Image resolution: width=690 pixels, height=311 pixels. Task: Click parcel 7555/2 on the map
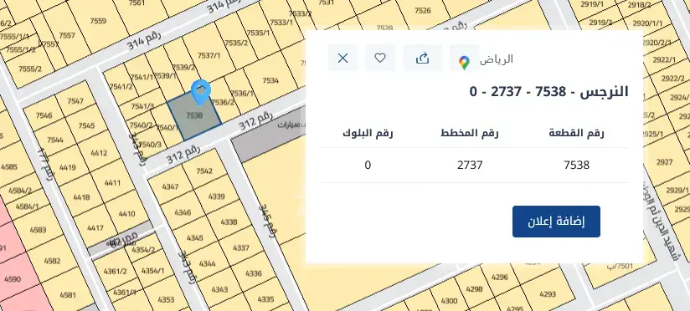pyautogui.click(x=30, y=69)
